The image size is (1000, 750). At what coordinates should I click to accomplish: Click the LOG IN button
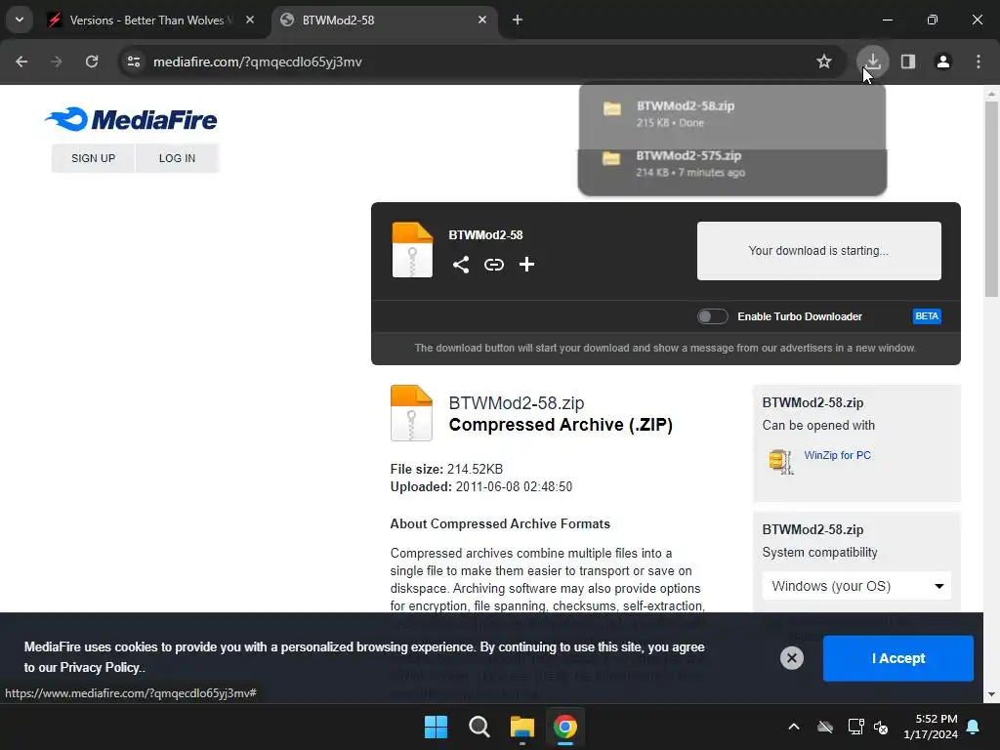click(178, 158)
